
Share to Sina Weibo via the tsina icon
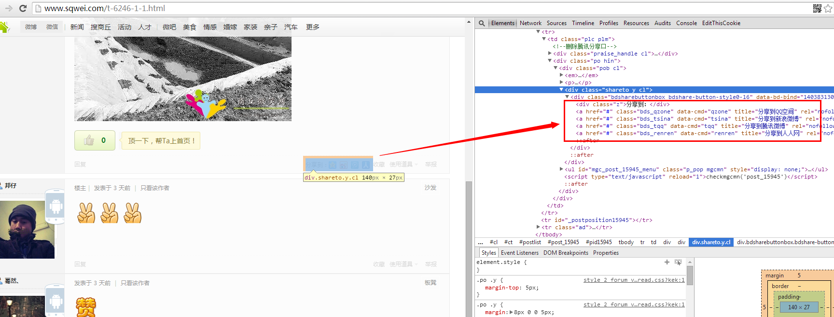coord(344,165)
